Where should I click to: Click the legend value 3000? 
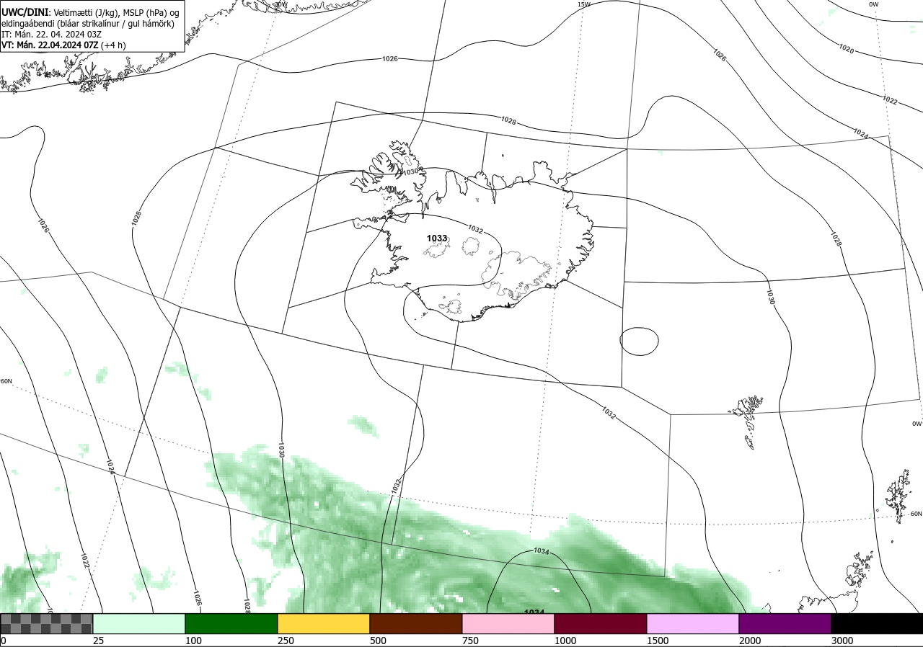842,641
